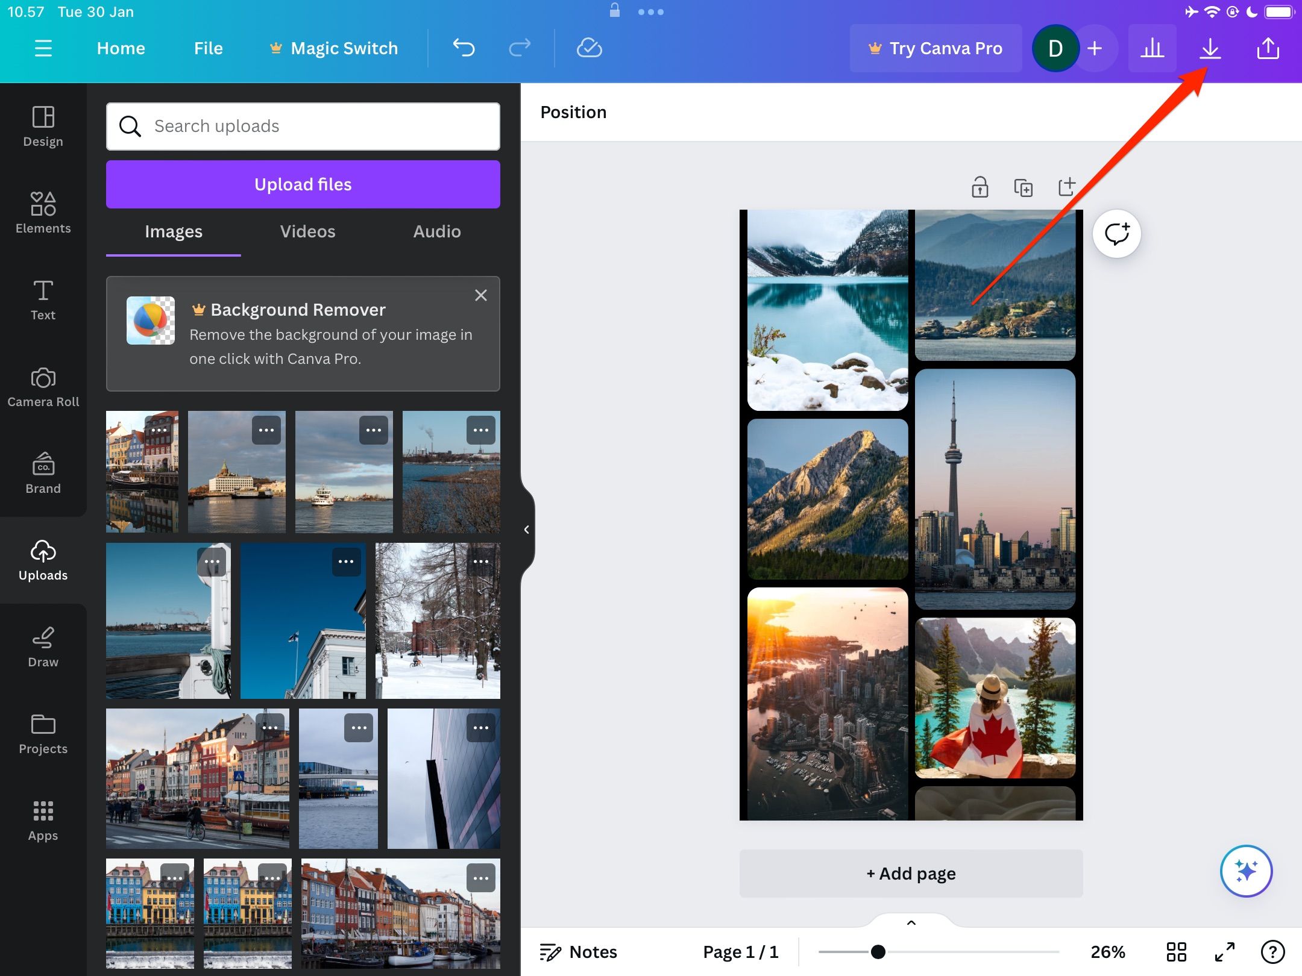Expand the bottom editing toolbar
The width and height of the screenshot is (1302, 976).
(x=910, y=922)
